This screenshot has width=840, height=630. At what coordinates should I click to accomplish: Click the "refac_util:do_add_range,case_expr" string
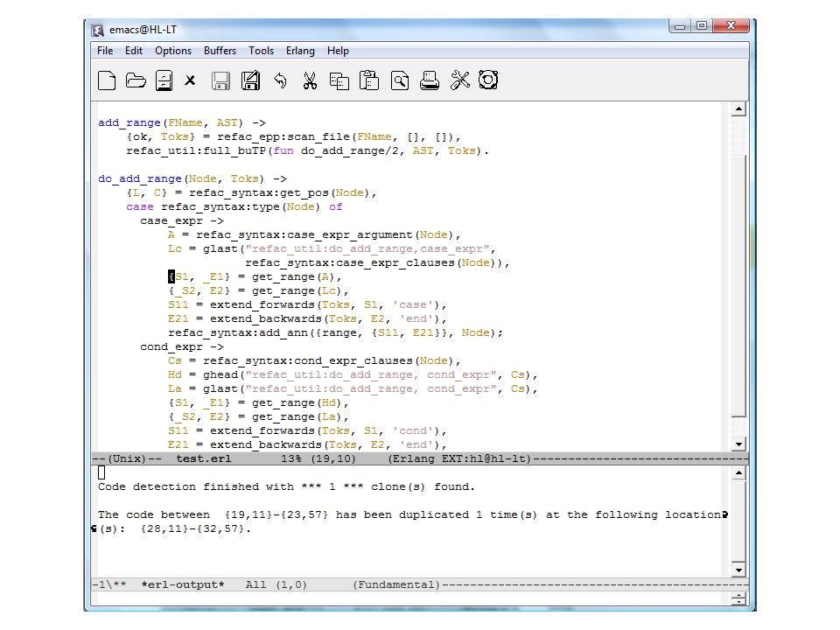click(x=367, y=249)
